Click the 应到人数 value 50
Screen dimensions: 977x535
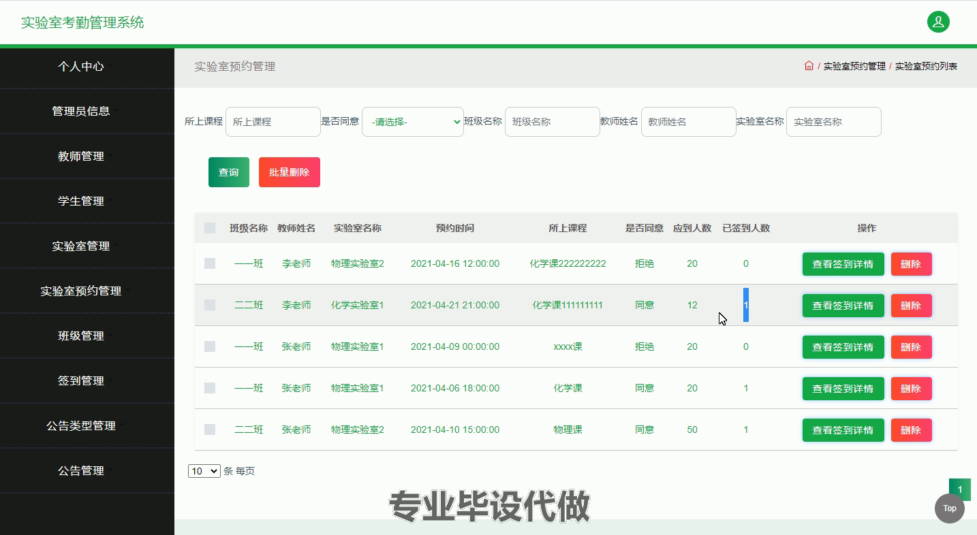(x=692, y=429)
